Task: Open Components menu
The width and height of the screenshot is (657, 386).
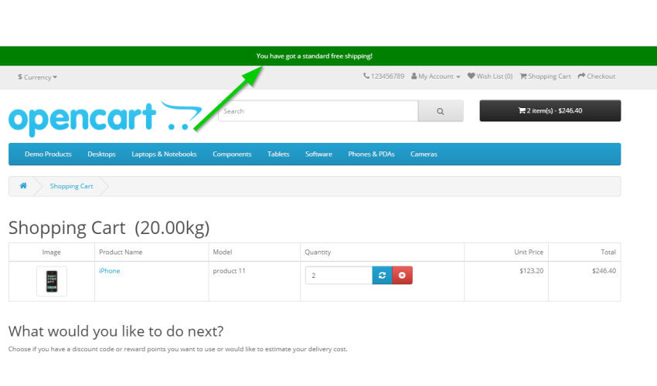Action: click(232, 154)
